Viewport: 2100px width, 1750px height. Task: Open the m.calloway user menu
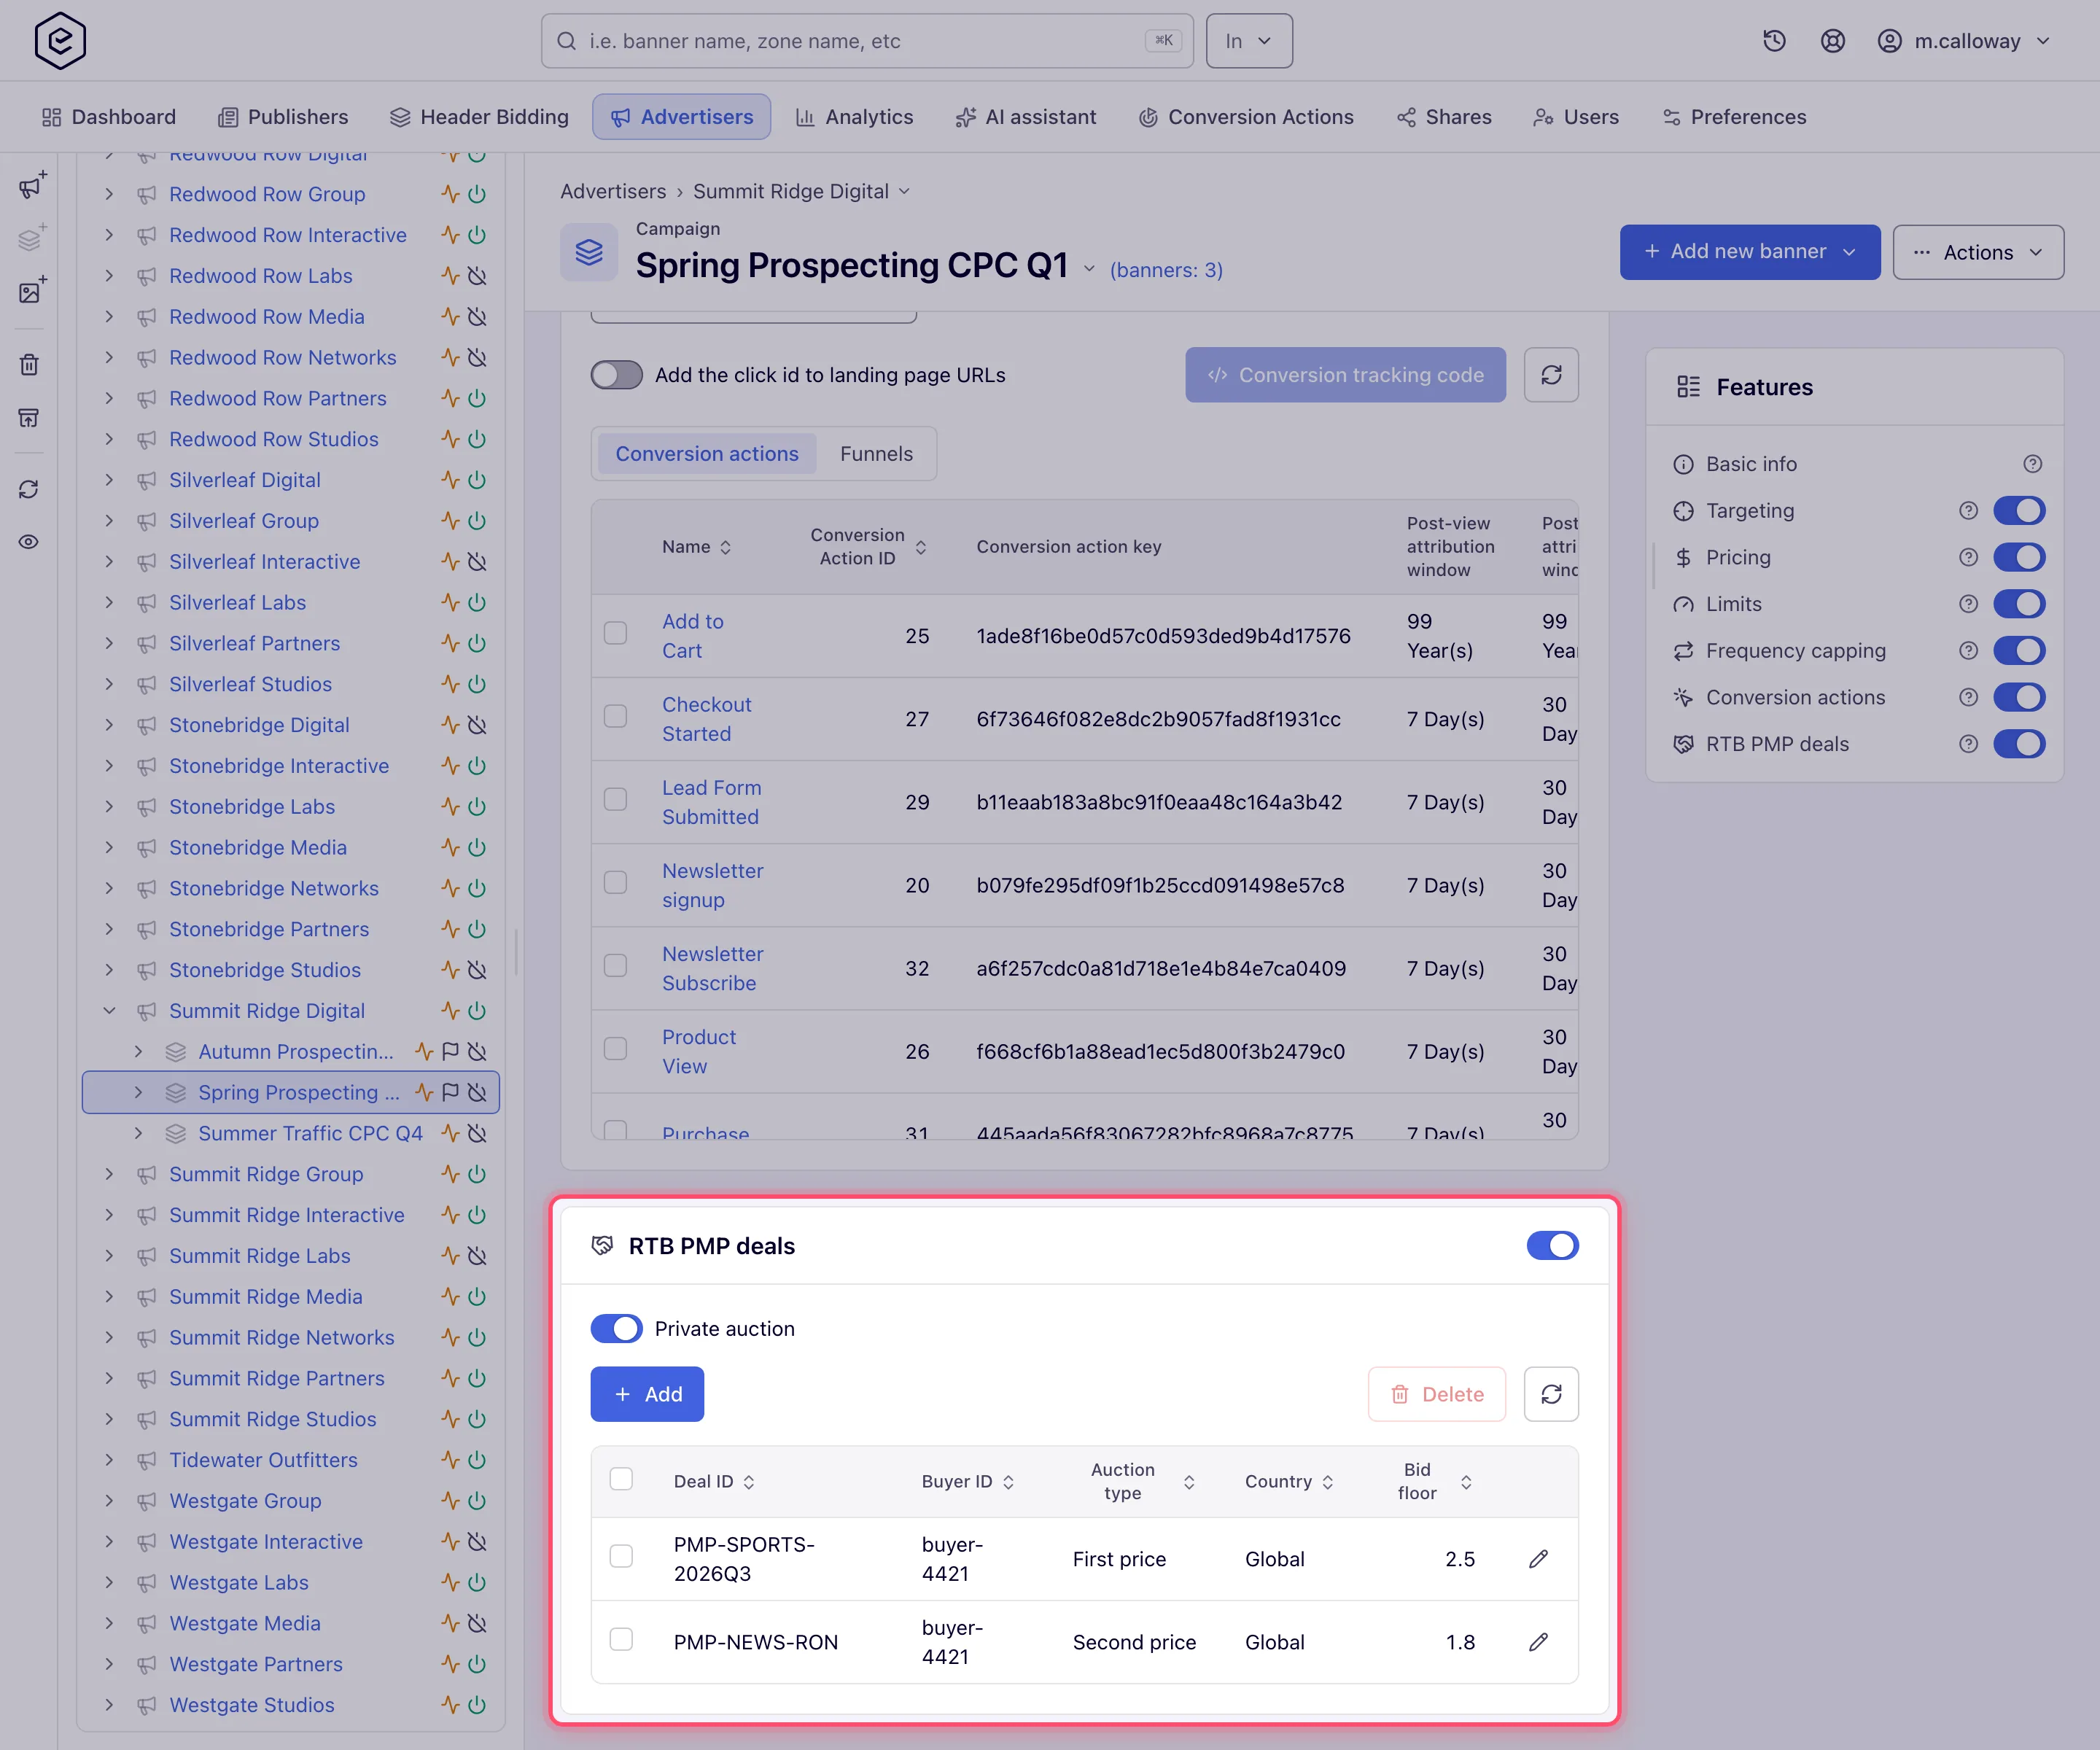click(1964, 41)
